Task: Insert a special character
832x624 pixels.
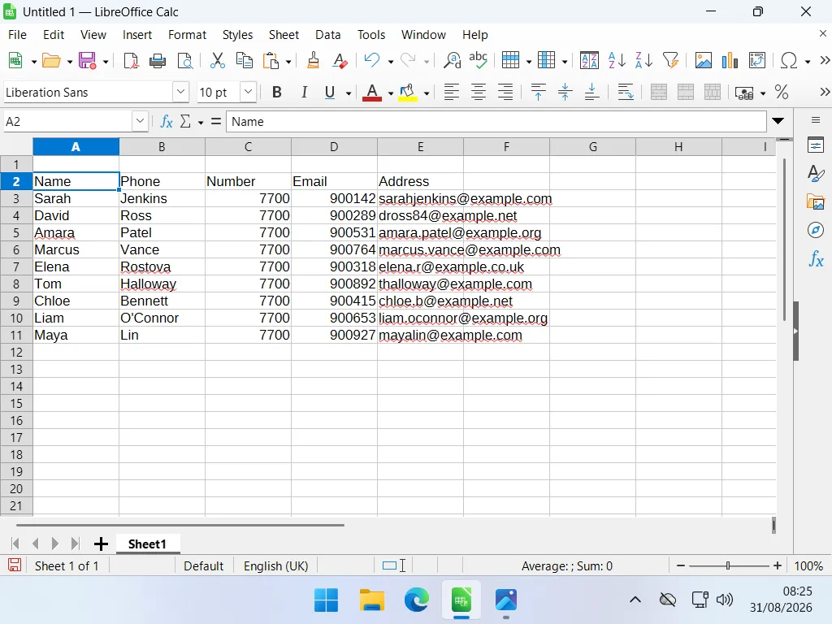Action: point(789,60)
